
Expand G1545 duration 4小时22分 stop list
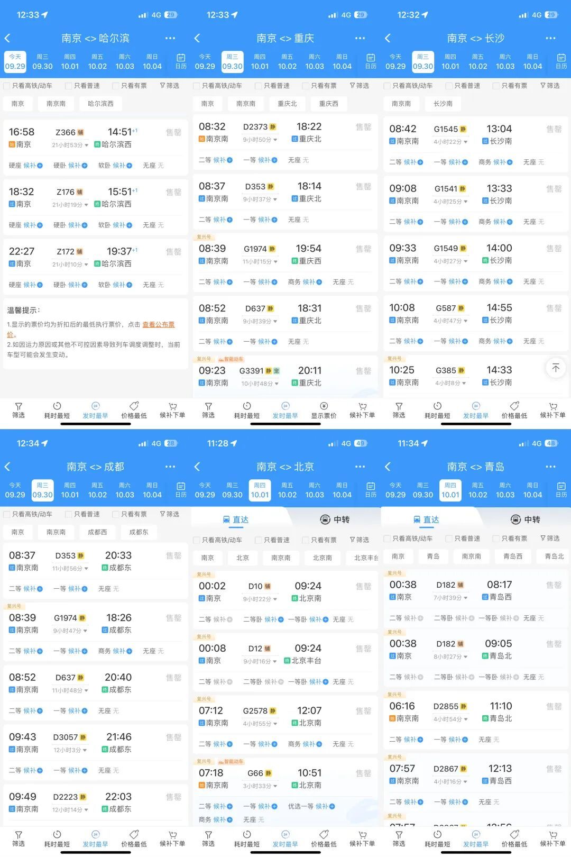[x=450, y=142]
